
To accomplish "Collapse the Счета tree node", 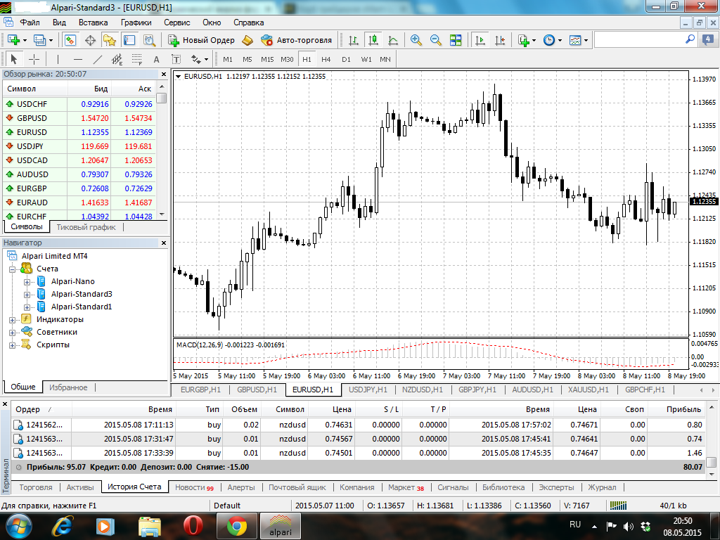I will pyautogui.click(x=12, y=269).
